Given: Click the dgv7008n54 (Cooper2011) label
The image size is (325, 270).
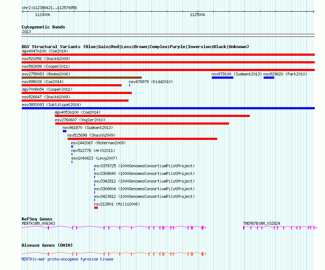Looking at the screenshot, I should 47,89.
